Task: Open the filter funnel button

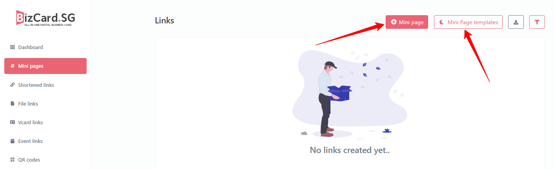Action: tap(537, 22)
